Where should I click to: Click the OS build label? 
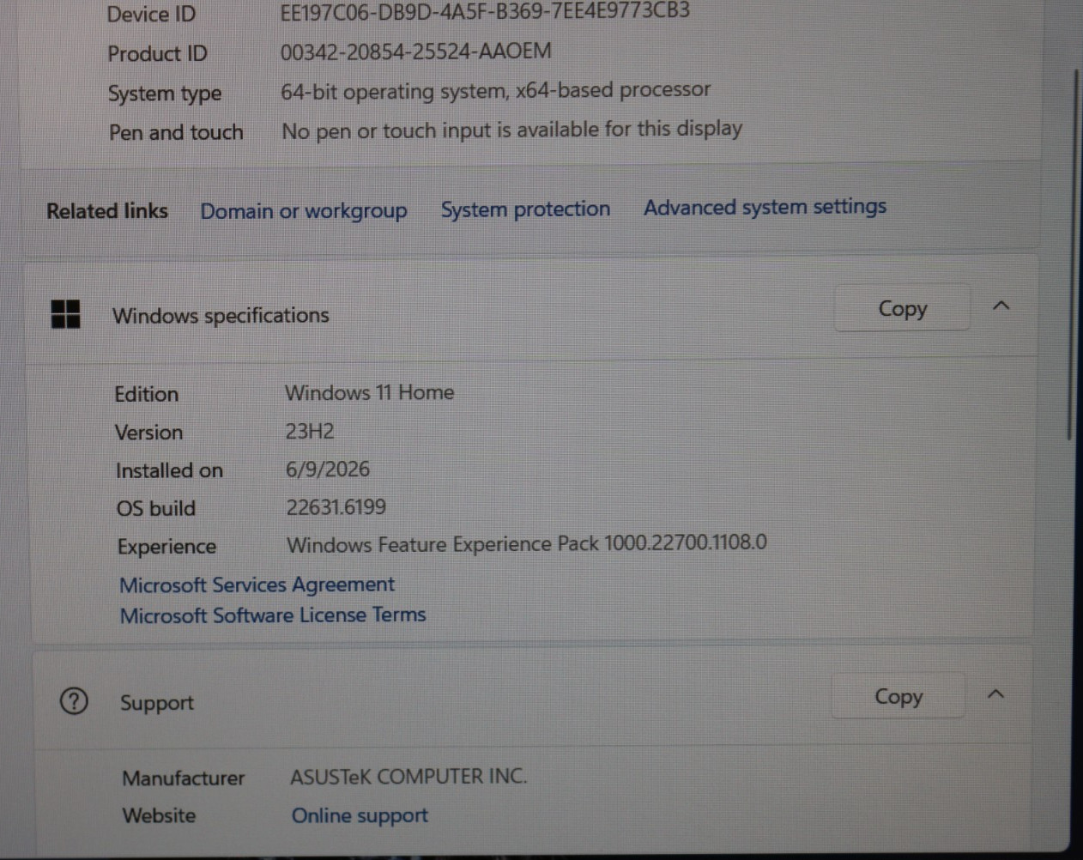click(156, 508)
